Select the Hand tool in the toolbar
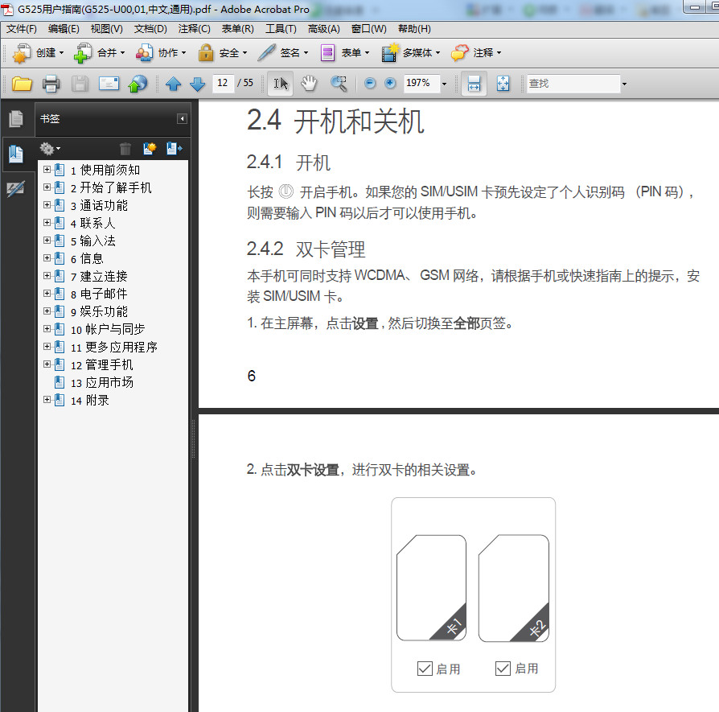 [x=308, y=83]
